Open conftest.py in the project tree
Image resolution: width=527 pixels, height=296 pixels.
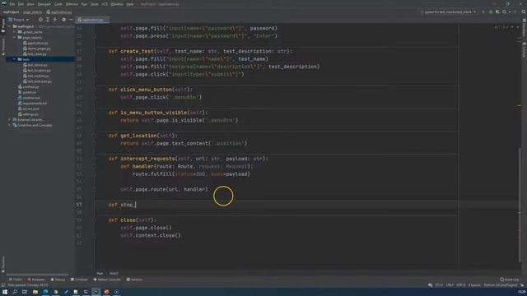tap(29, 87)
